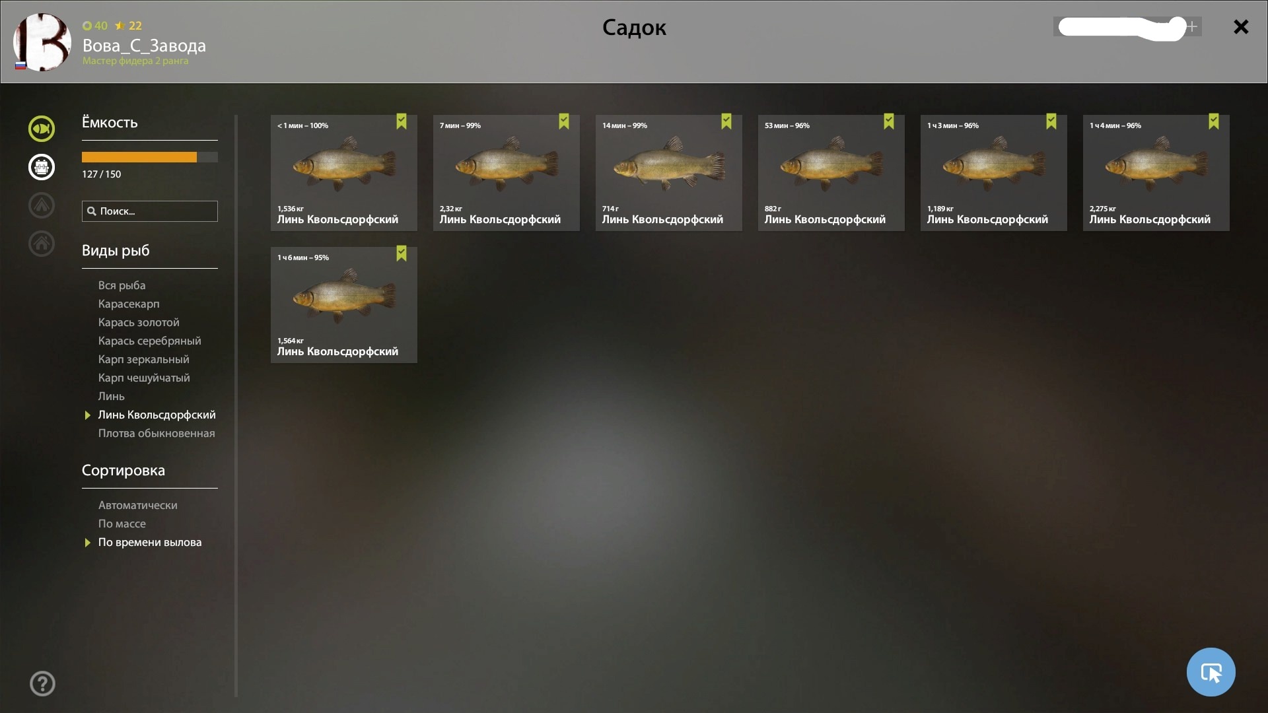
Task: Click the player avatar picture
Action: pos(42,42)
